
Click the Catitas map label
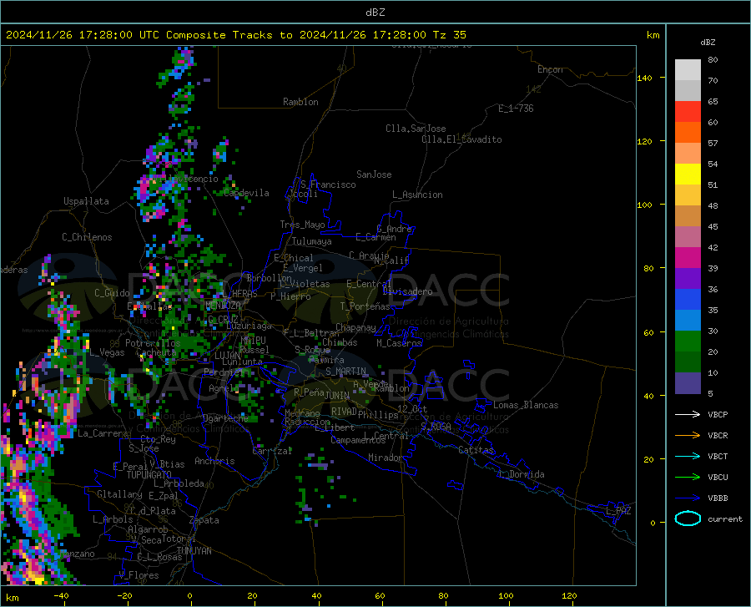[x=476, y=450]
